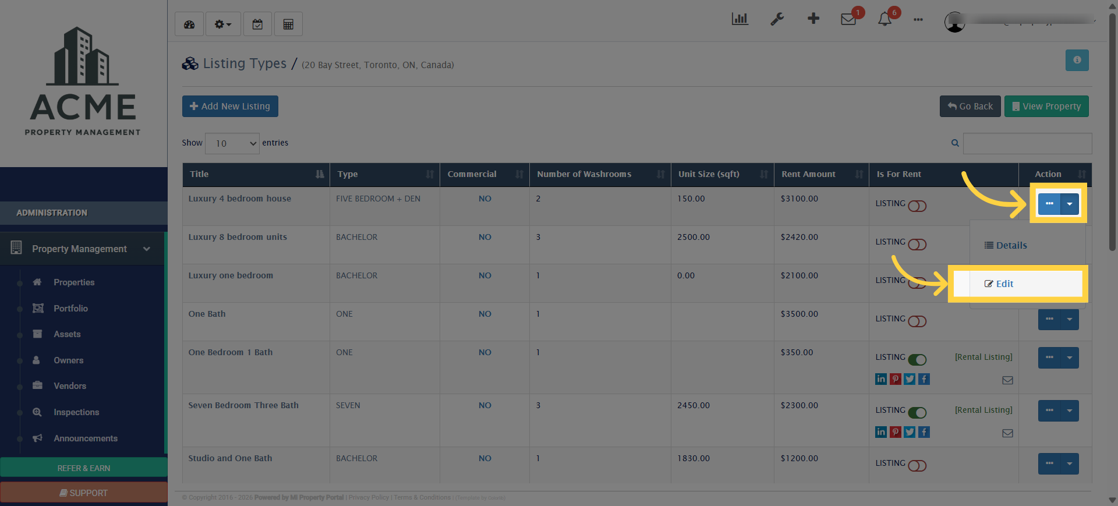Click action ellipsis for One Bedroom 1 Bath
Viewport: 1118px width, 506px height.
pos(1049,358)
